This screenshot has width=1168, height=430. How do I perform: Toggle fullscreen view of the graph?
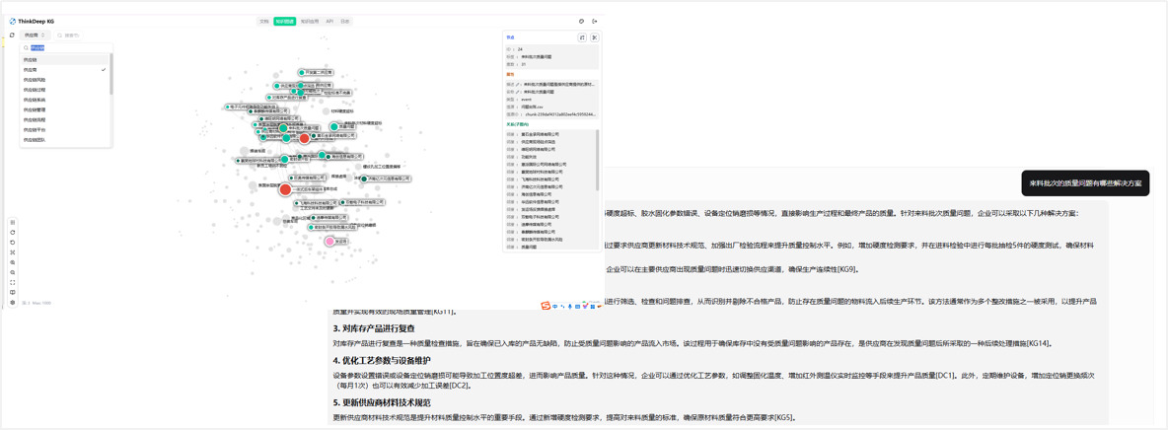[13, 282]
